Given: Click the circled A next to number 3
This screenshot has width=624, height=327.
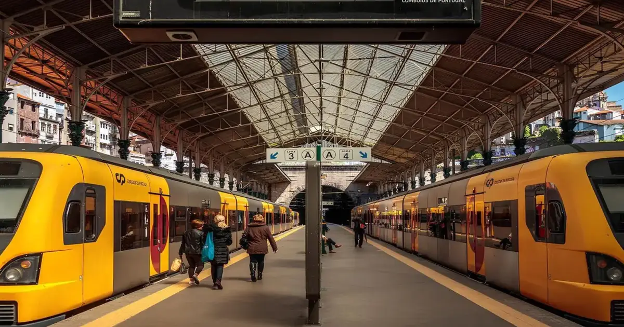Looking at the screenshot, I should 308,155.
